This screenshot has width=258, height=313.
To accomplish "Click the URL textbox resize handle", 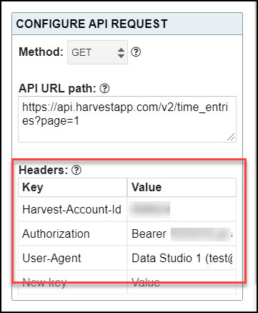I will click(x=231, y=137).
